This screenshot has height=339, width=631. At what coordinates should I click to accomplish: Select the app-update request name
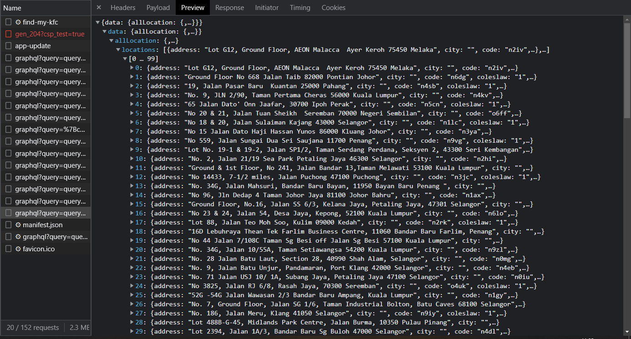(x=33, y=46)
